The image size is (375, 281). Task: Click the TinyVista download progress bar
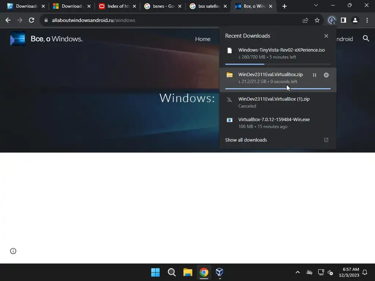click(278, 64)
